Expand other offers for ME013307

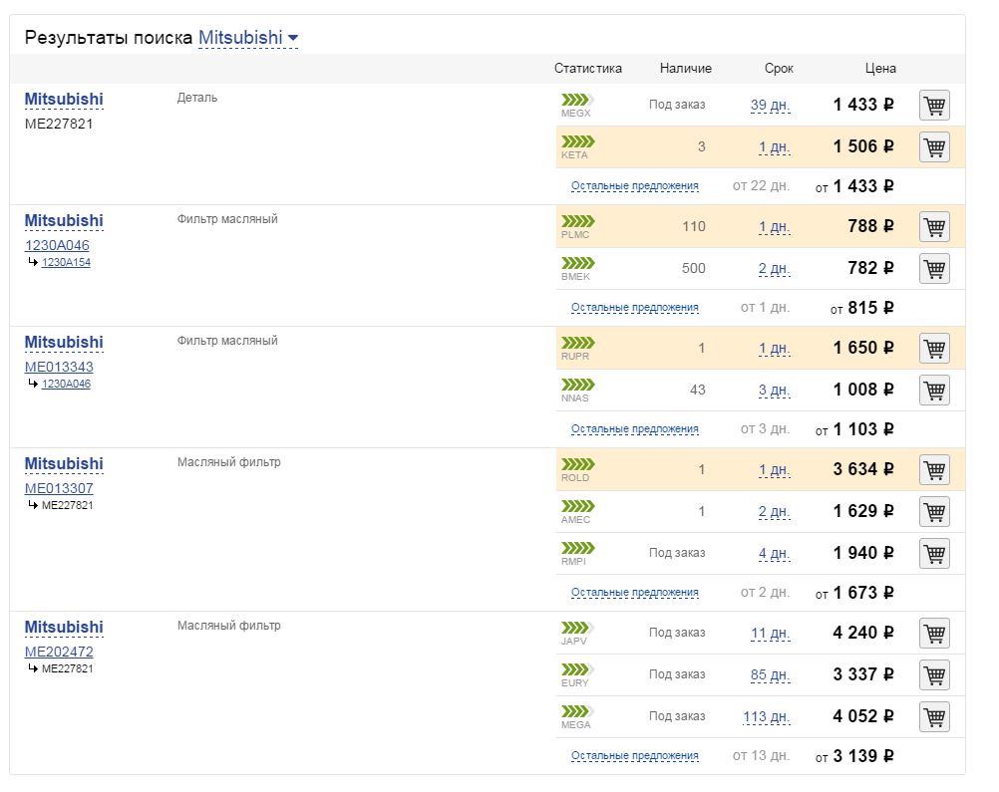(x=634, y=592)
